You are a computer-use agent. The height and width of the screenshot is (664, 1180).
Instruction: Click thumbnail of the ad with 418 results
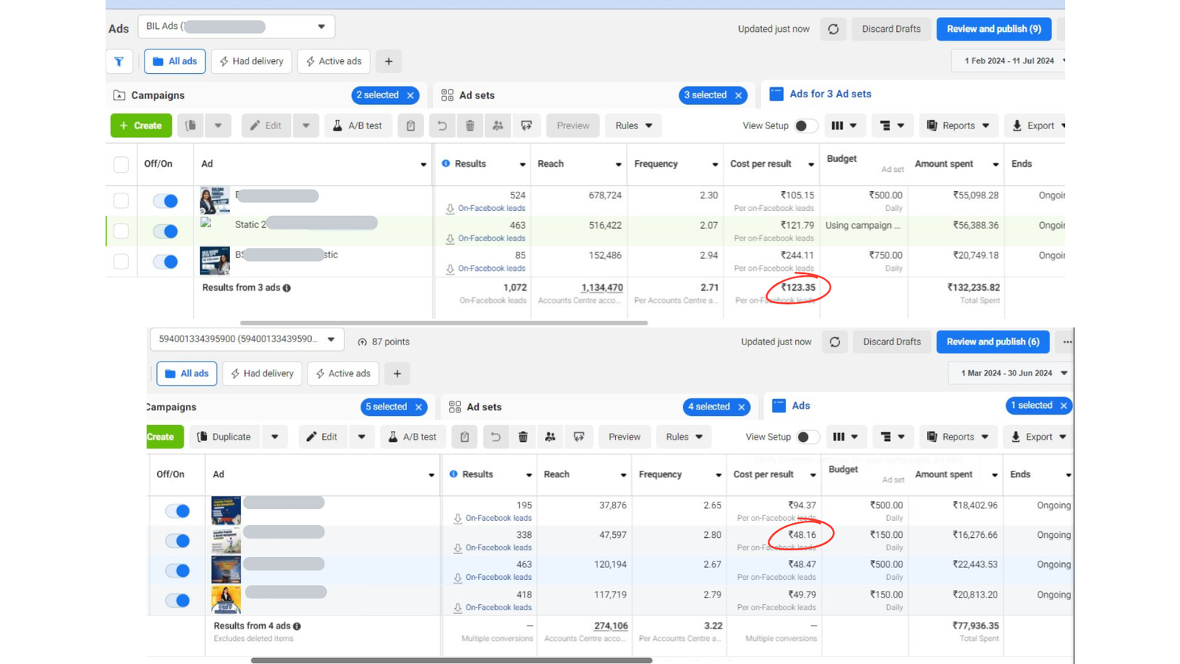[x=226, y=600]
